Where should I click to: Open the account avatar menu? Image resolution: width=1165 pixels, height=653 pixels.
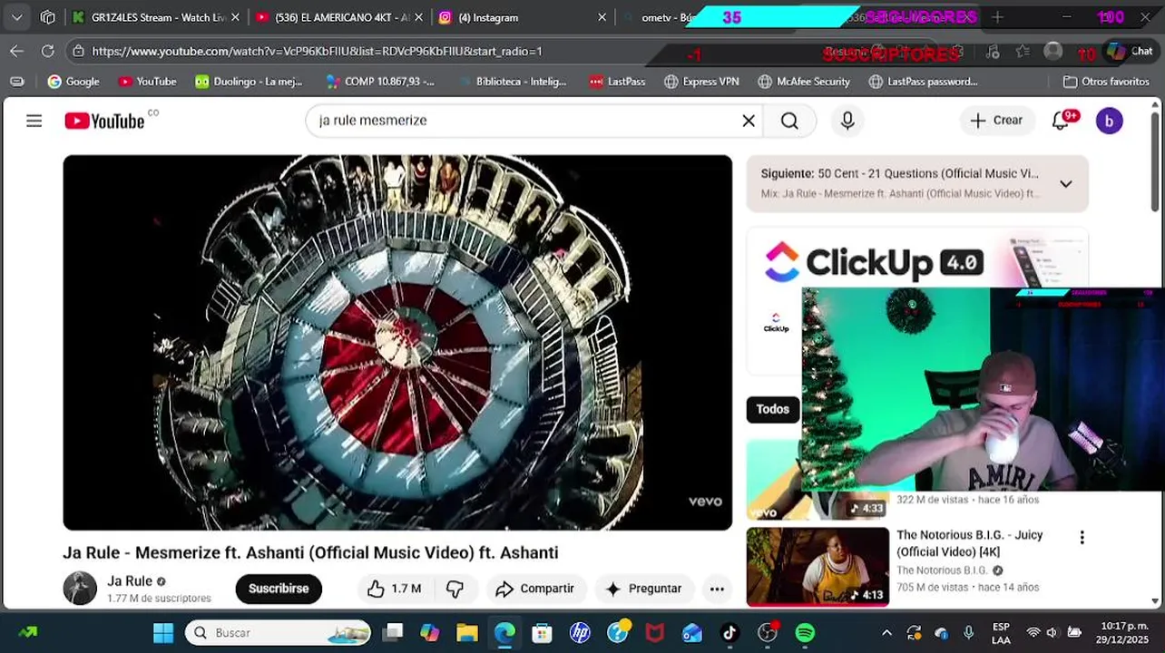point(1109,121)
